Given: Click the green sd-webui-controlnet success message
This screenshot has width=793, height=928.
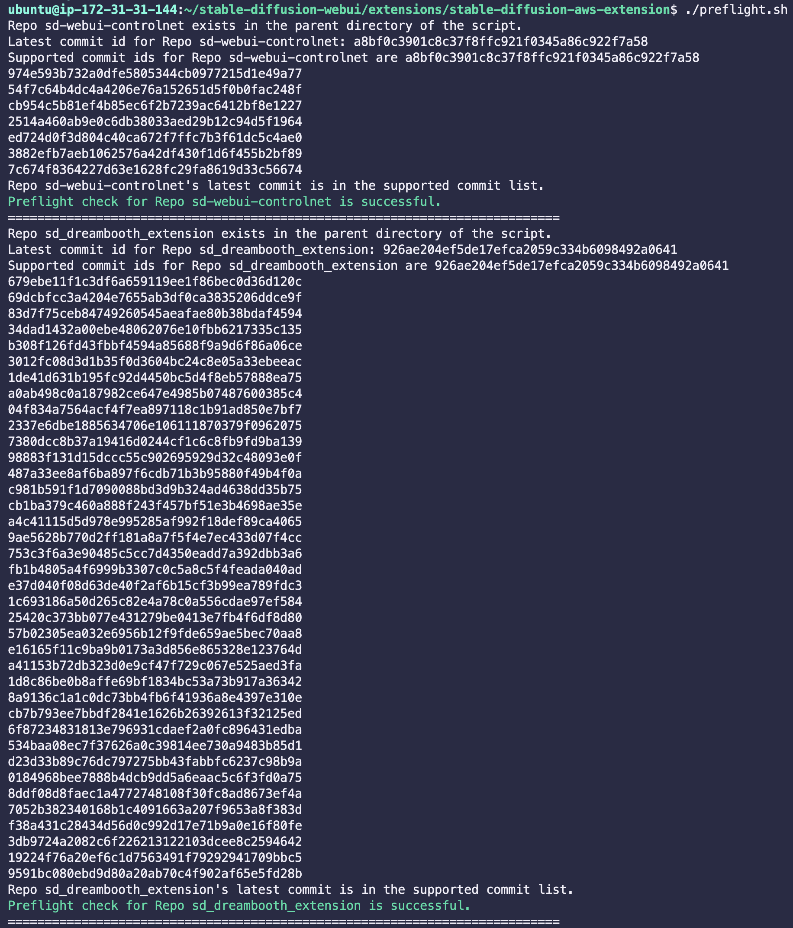Looking at the screenshot, I should coord(225,202).
